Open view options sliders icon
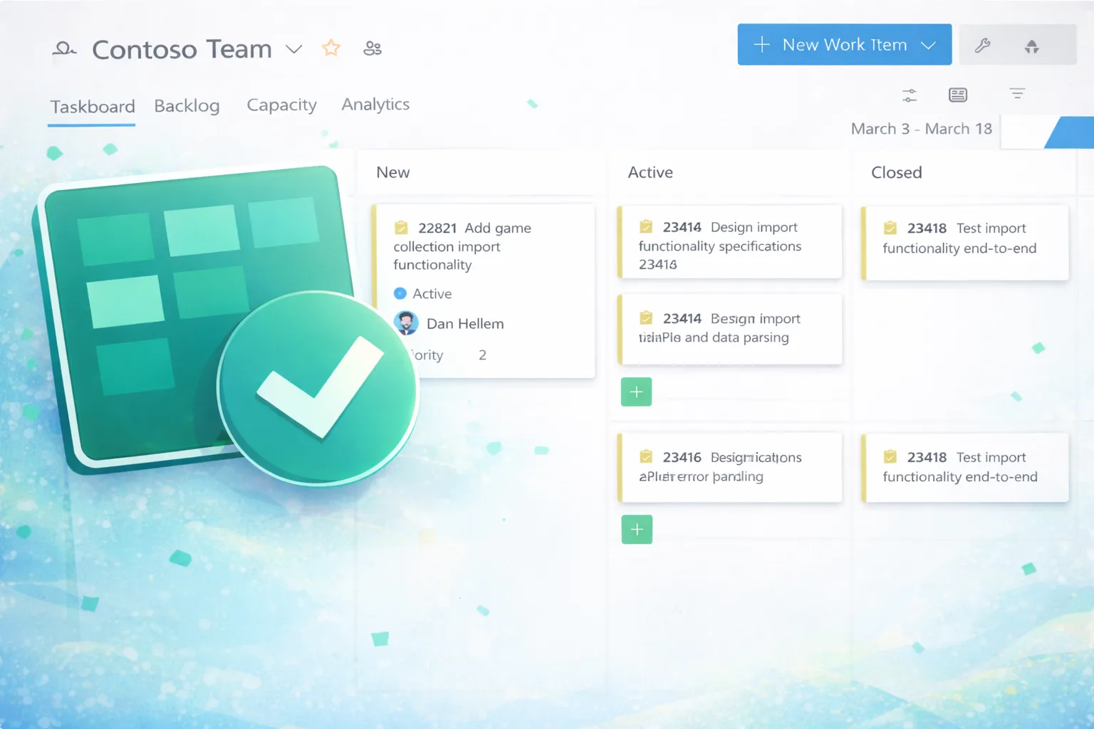Screen dimensions: 1094x729 coord(910,95)
